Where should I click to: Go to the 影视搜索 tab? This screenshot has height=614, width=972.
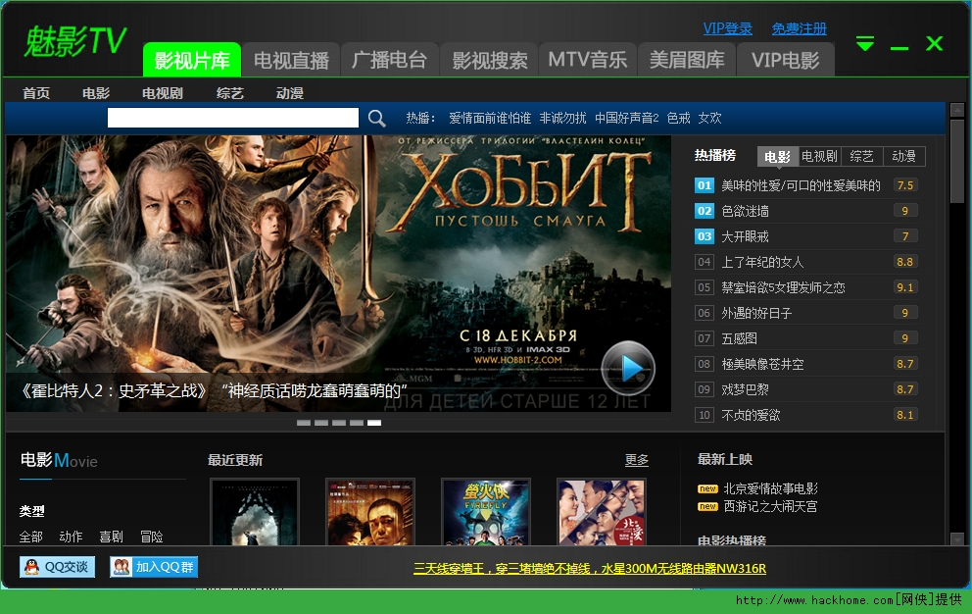point(489,60)
